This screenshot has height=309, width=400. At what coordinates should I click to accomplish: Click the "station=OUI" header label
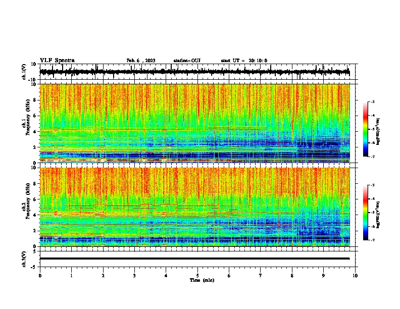click(x=187, y=61)
